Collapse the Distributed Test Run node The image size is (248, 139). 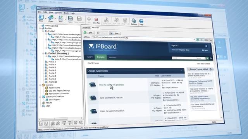pos(41,97)
